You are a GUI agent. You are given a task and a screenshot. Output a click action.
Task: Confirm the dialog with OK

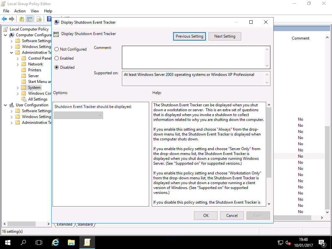[206, 216]
